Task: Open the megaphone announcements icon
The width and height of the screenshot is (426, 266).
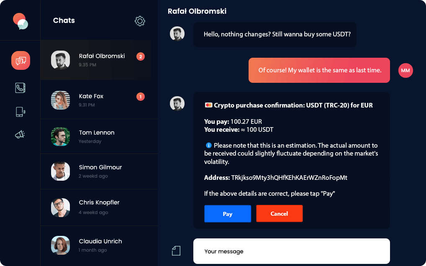Action: pos(21,134)
